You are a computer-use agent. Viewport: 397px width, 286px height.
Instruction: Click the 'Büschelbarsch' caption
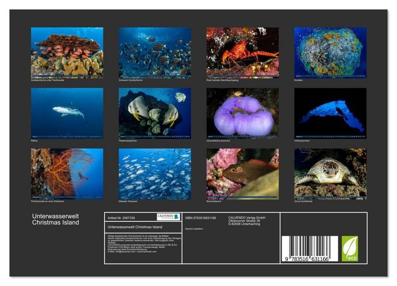(214, 201)
